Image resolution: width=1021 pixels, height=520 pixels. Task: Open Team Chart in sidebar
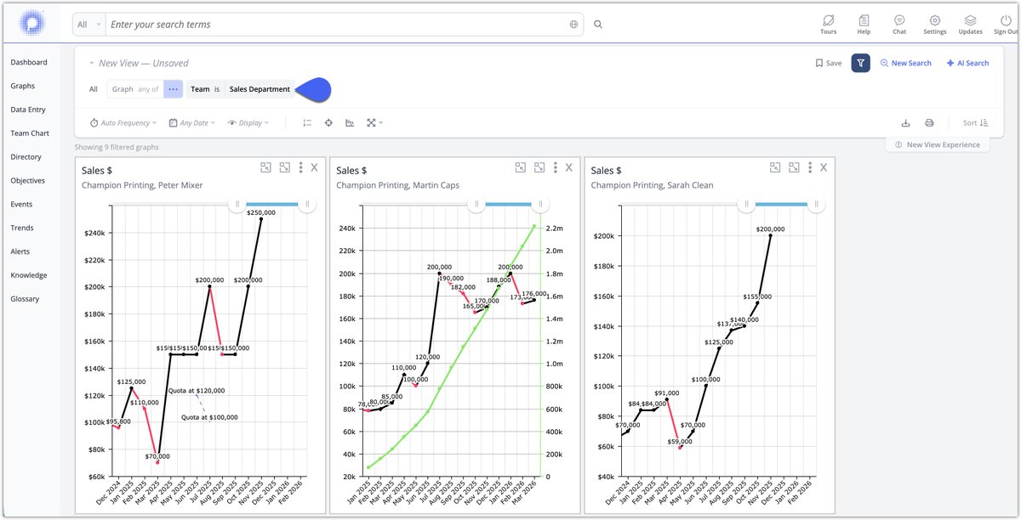[30, 133]
